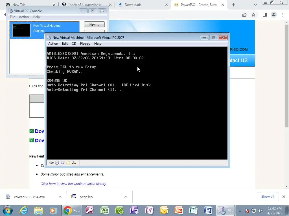Image resolution: width=289 pixels, height=216 pixels.
Task: Show hidden tray icons arrow
Action: (x=240, y=211)
